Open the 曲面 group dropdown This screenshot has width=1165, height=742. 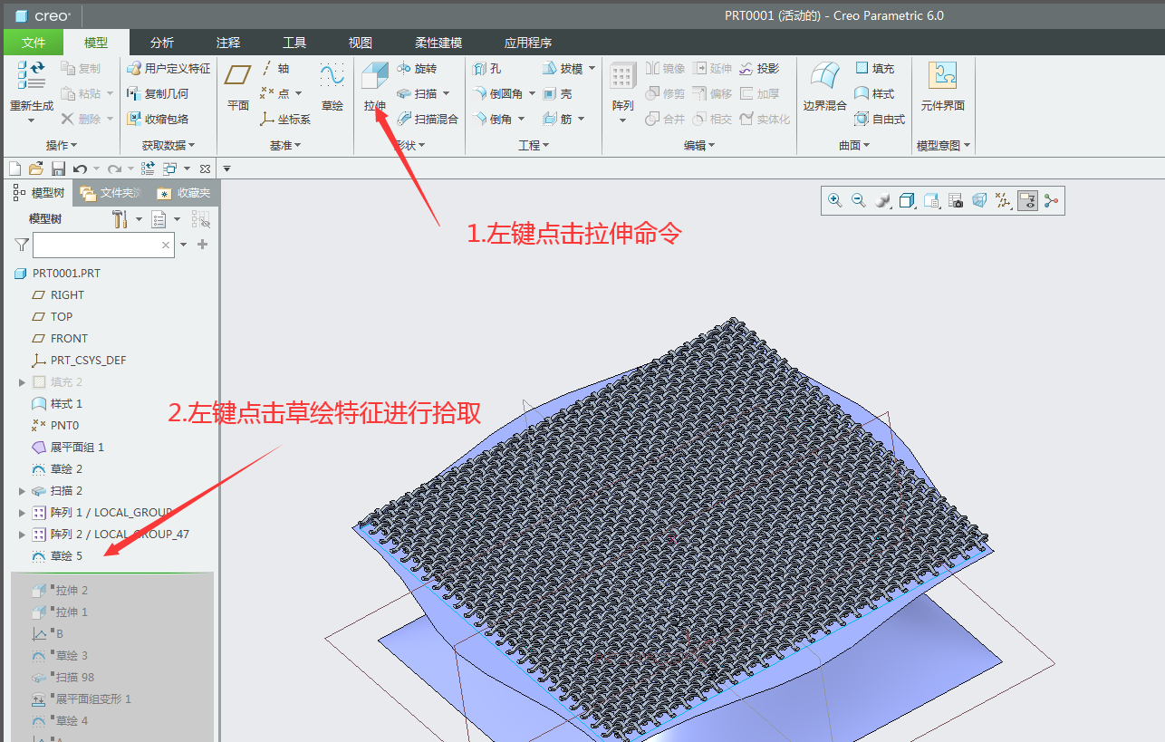854,145
